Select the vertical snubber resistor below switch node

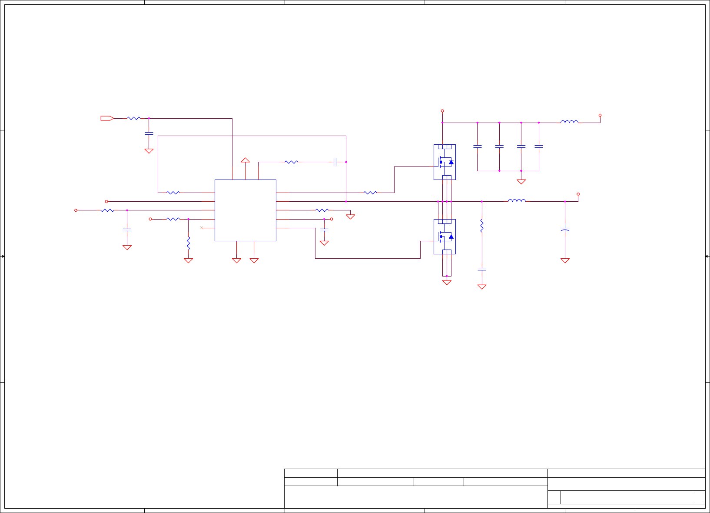[x=481, y=226]
